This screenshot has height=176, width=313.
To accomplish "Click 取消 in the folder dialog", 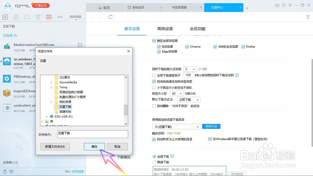I will click(x=117, y=147).
